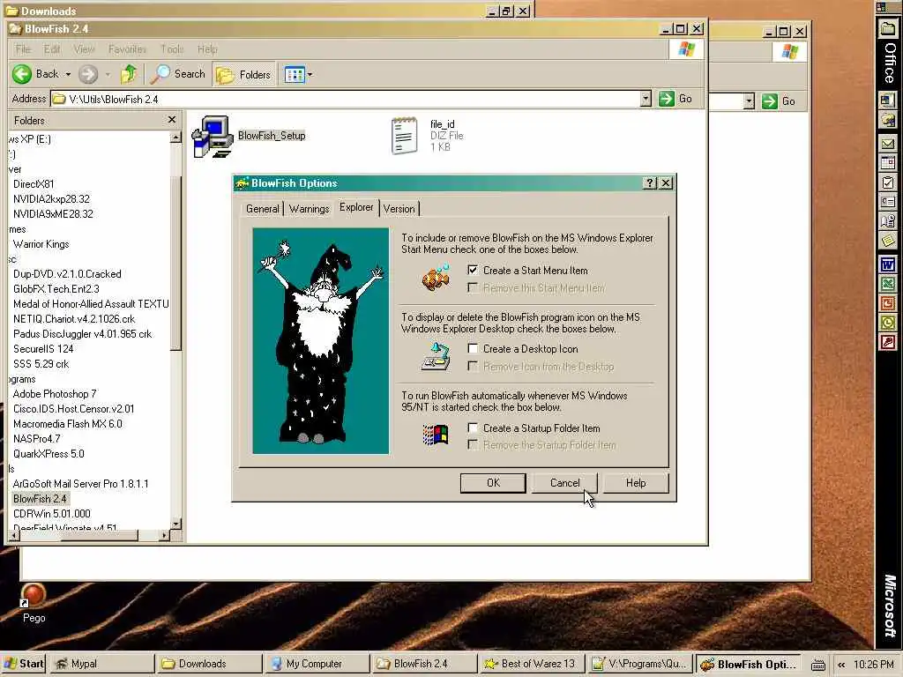Open the Word icon on Office bar

pos(887,264)
